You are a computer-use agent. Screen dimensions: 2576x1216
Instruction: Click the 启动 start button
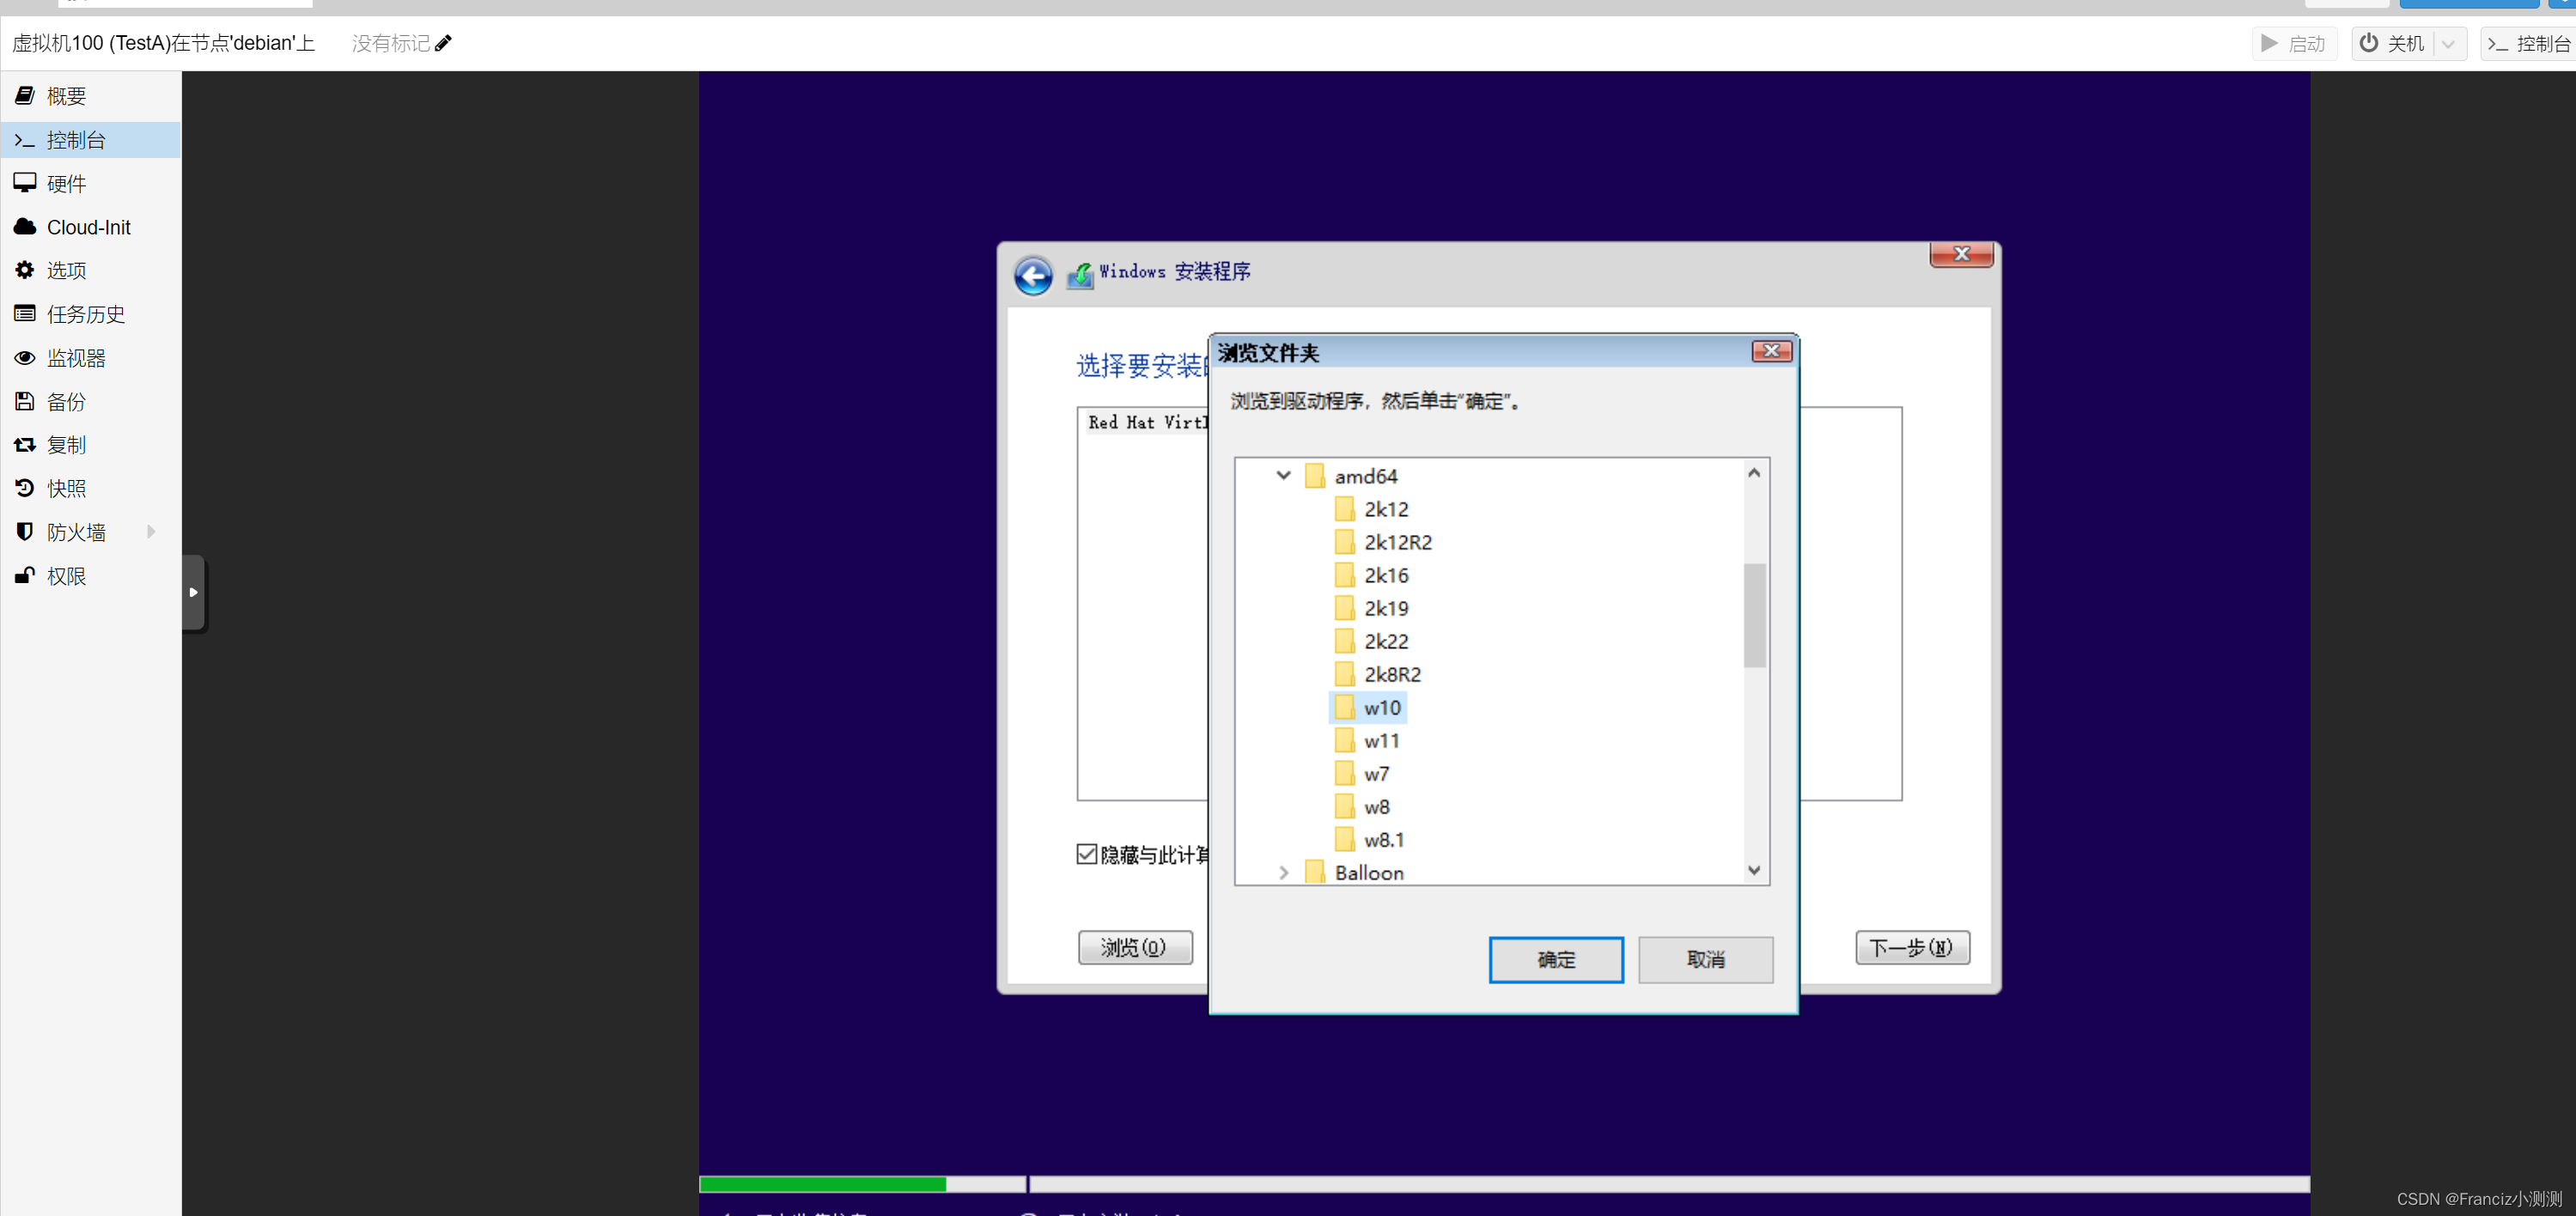pyautogui.click(x=2293, y=43)
